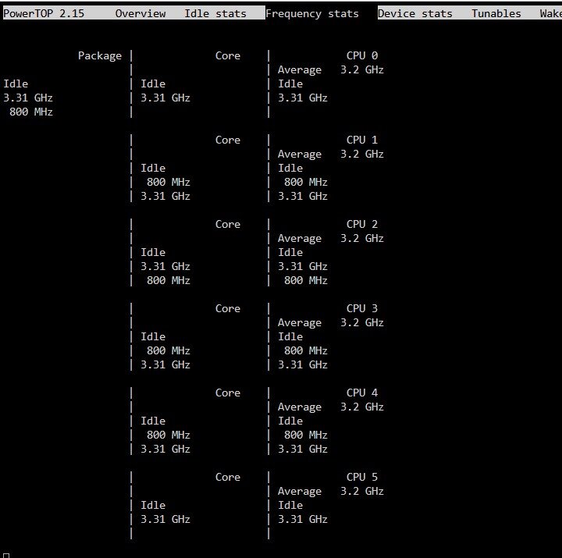Open the Idle stats tab
562x558 pixels.
click(215, 13)
